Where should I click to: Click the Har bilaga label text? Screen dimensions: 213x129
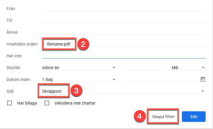27,103
